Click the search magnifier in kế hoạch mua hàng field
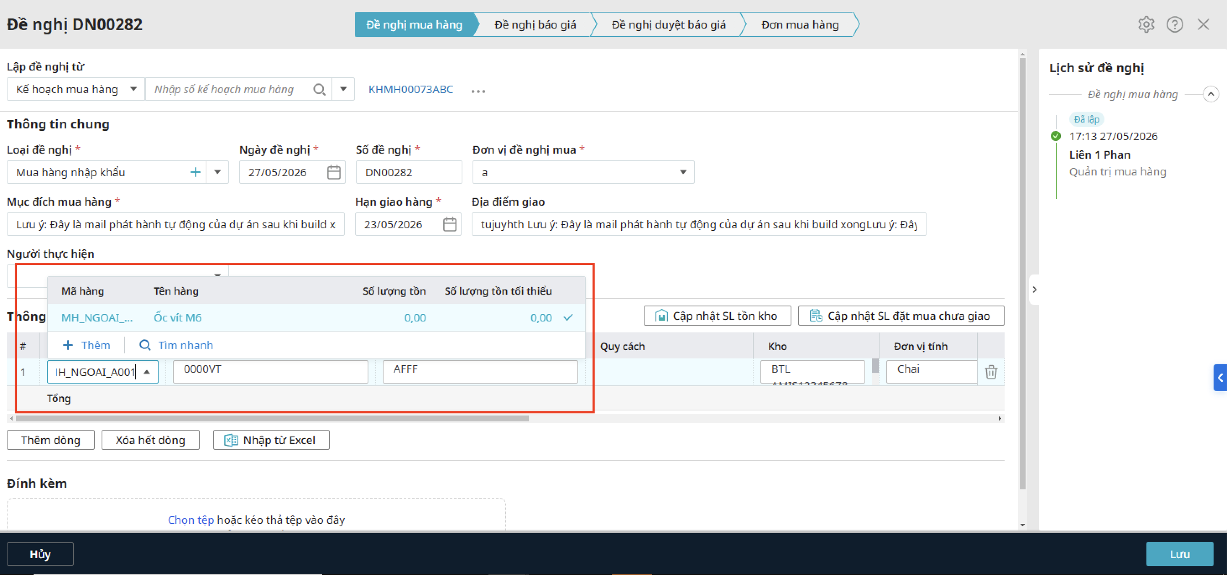 [319, 89]
